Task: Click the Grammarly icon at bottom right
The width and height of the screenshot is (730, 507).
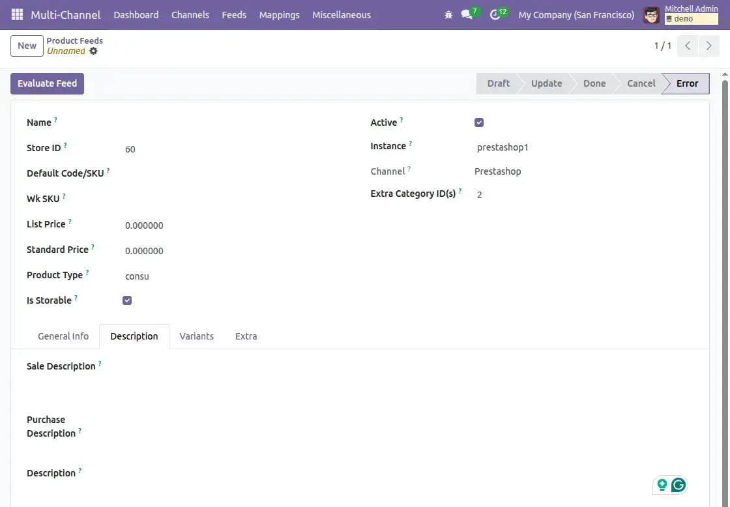Action: (679, 485)
